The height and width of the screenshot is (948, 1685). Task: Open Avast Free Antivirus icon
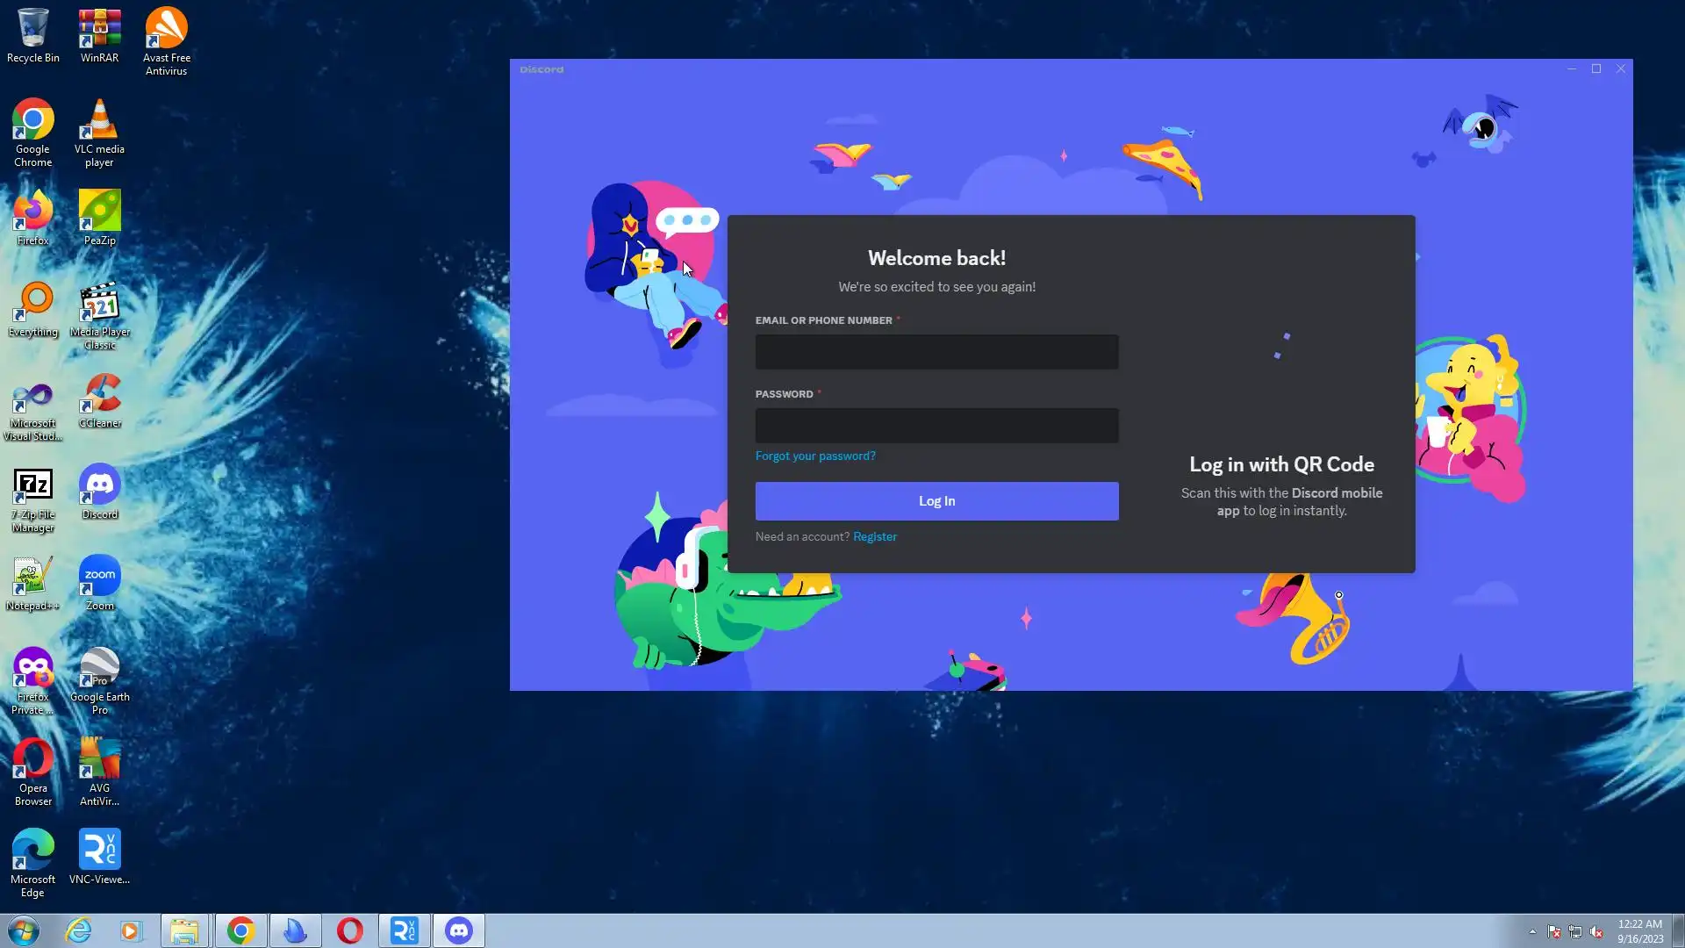pyautogui.click(x=166, y=40)
